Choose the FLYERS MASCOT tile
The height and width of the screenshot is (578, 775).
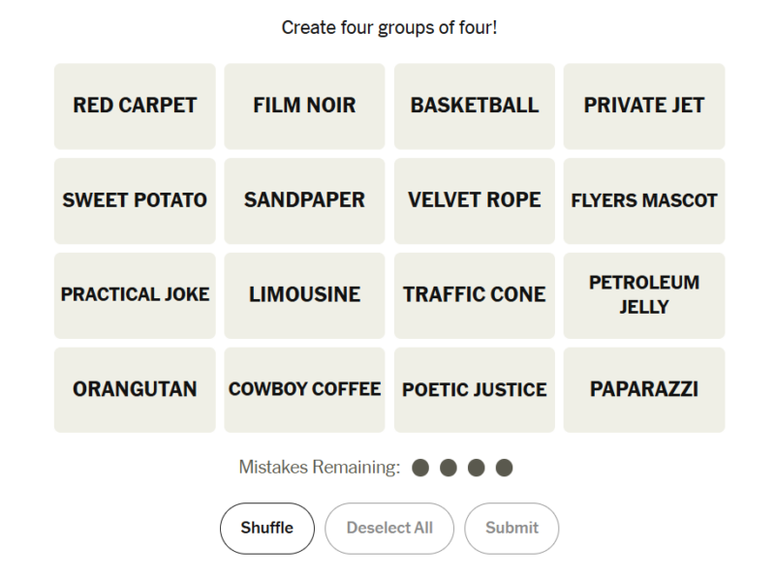tap(644, 201)
